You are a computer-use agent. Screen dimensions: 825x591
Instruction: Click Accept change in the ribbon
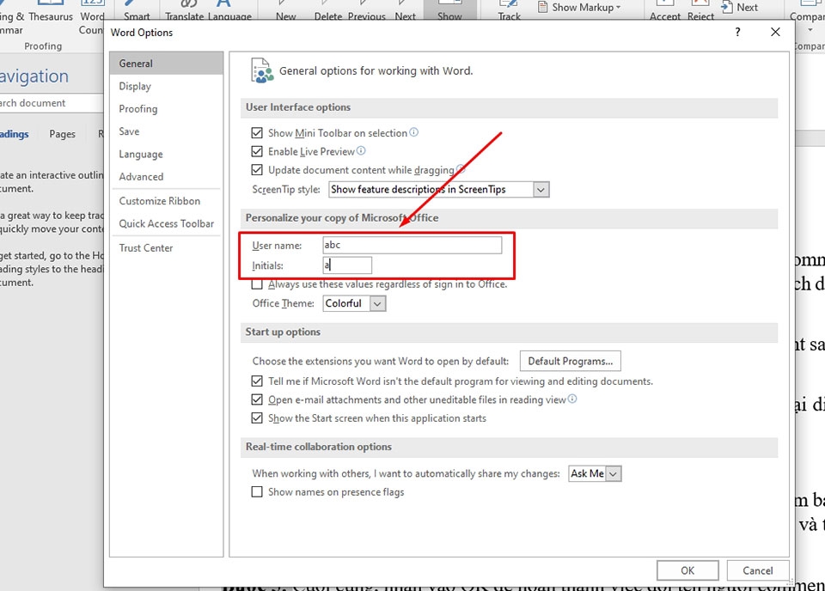pos(665,11)
